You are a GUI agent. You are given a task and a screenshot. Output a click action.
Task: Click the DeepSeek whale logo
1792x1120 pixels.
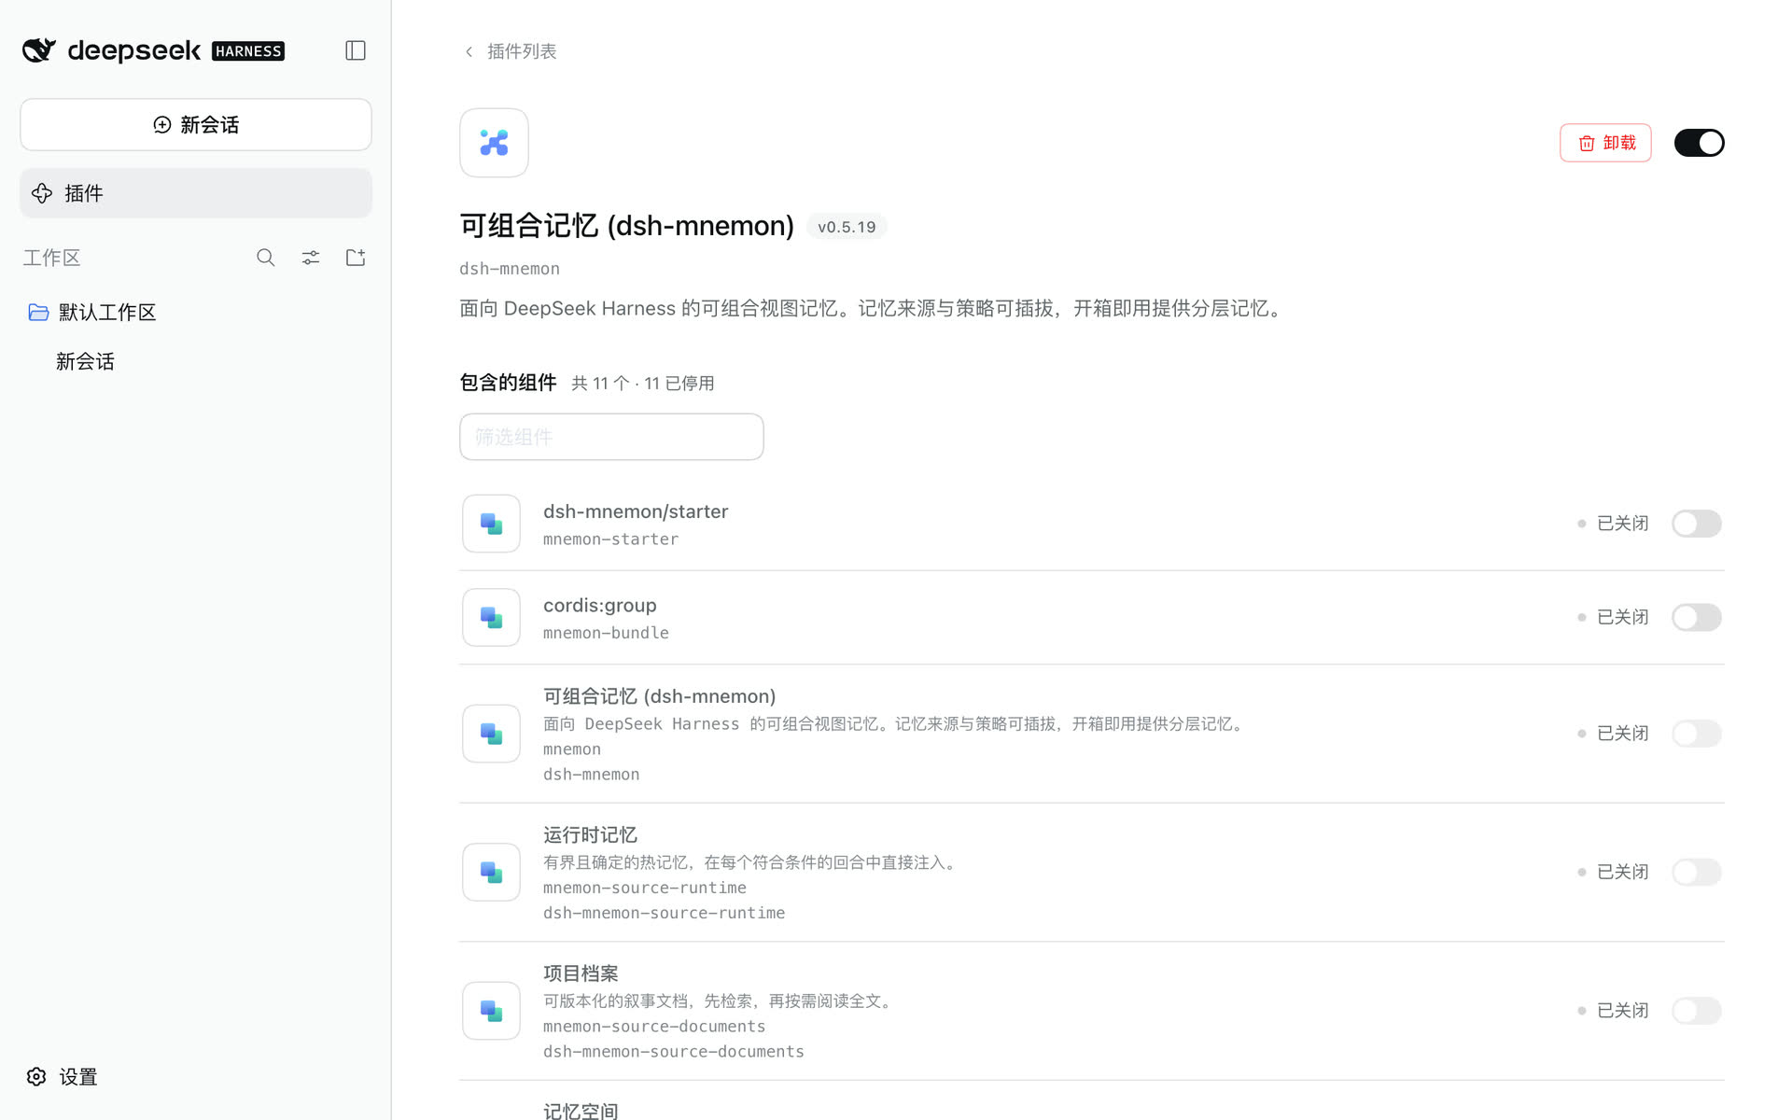point(39,50)
